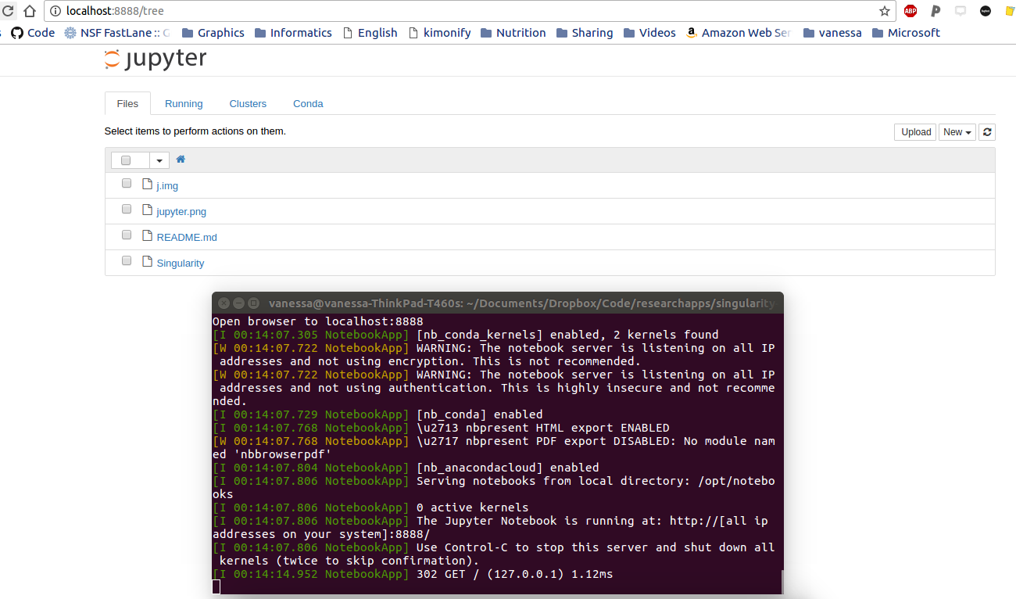Open the Informatics bookmarks folder

pos(292,33)
